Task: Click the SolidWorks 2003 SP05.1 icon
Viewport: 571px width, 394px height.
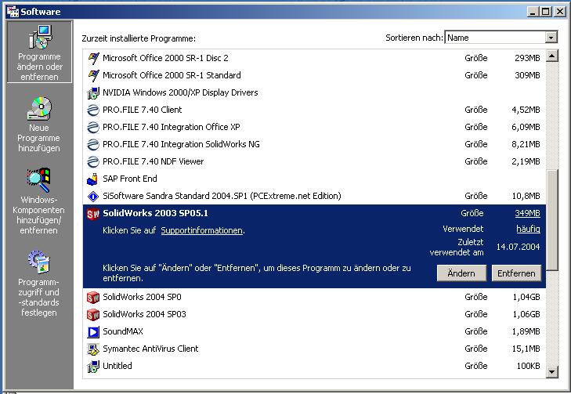Action: click(x=93, y=214)
